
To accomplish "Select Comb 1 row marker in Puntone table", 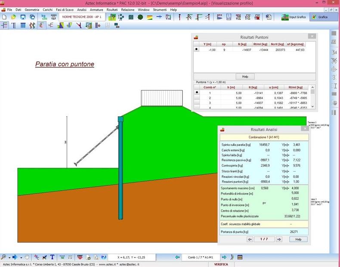I will point(197,92).
